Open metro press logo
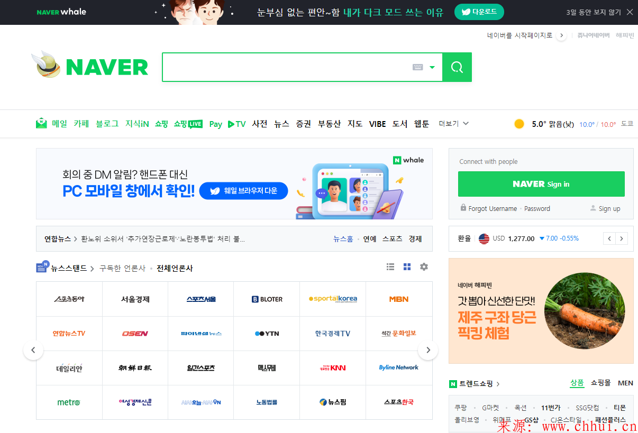 click(x=69, y=402)
